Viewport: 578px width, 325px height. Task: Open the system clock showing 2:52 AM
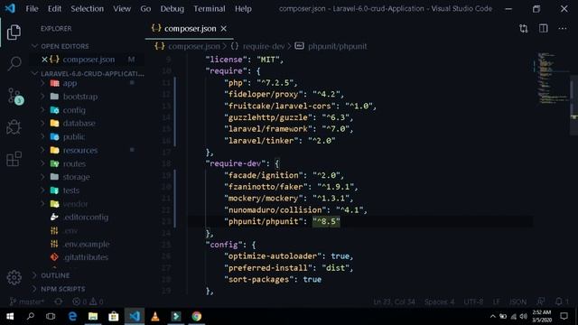click(542, 316)
